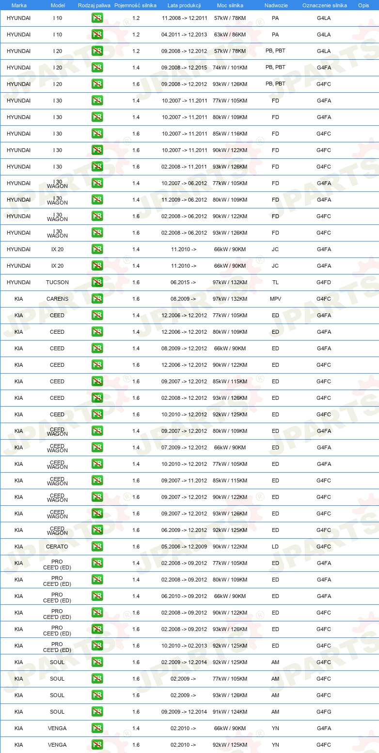379x753 pixels.
Task: Click fuel icon in I 30 Wagon 11.2009 row
Action: pyautogui.click(x=97, y=200)
